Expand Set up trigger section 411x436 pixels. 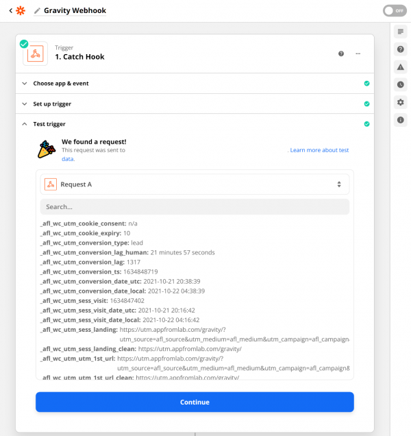tap(195, 104)
